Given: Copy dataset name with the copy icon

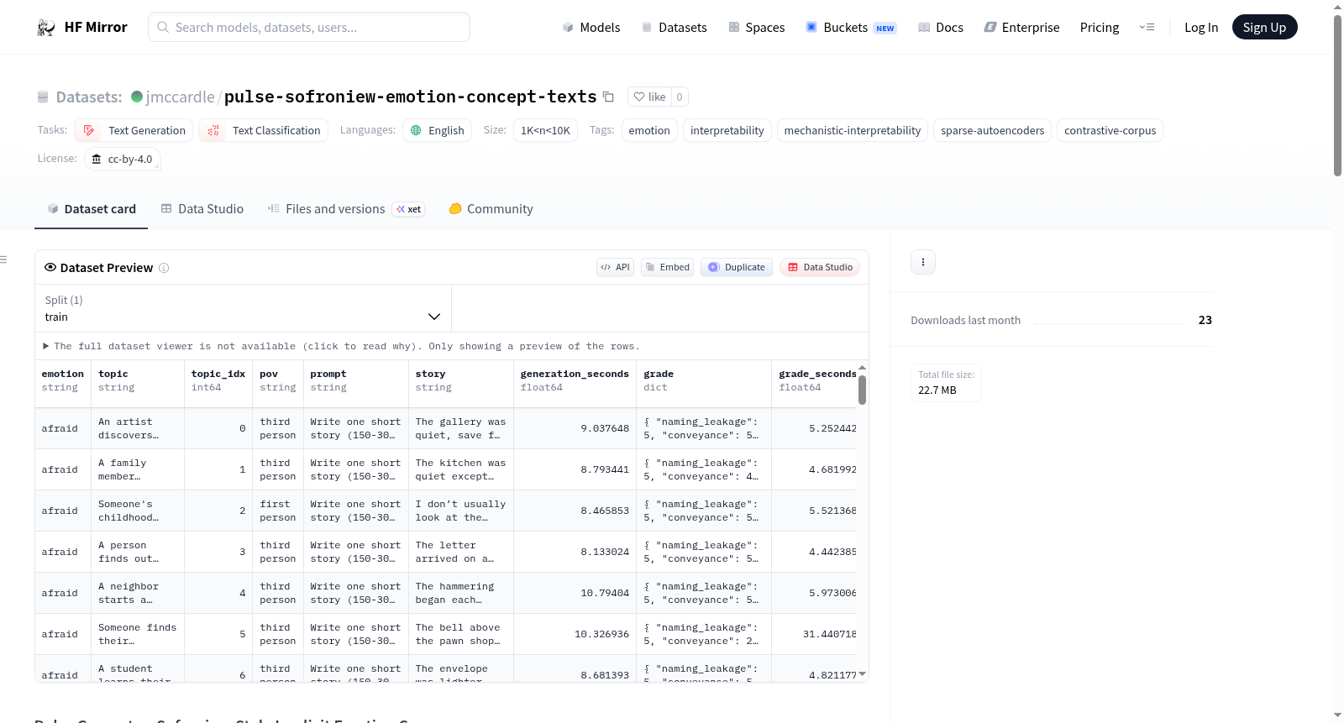Looking at the screenshot, I should pyautogui.click(x=609, y=97).
